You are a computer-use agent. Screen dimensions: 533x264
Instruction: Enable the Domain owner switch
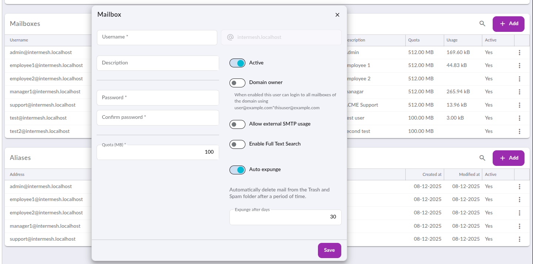point(237,83)
